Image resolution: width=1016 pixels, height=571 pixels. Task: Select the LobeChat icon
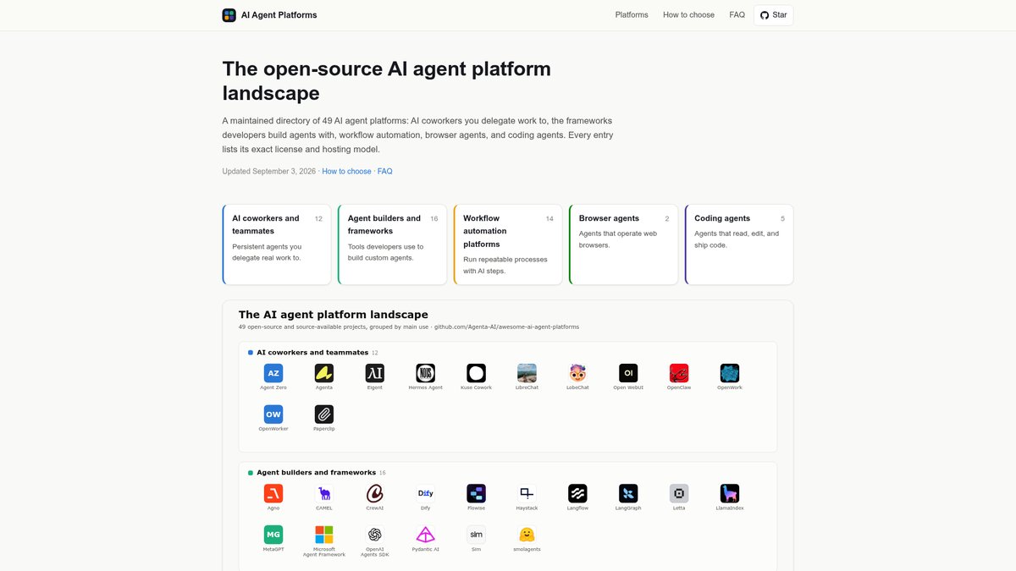pos(578,373)
